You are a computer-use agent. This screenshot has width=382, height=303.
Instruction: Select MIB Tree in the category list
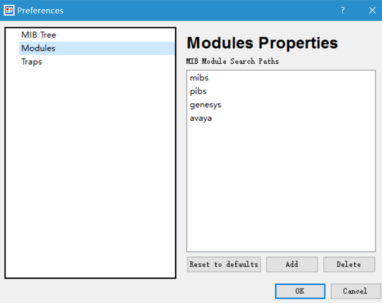pyautogui.click(x=39, y=35)
